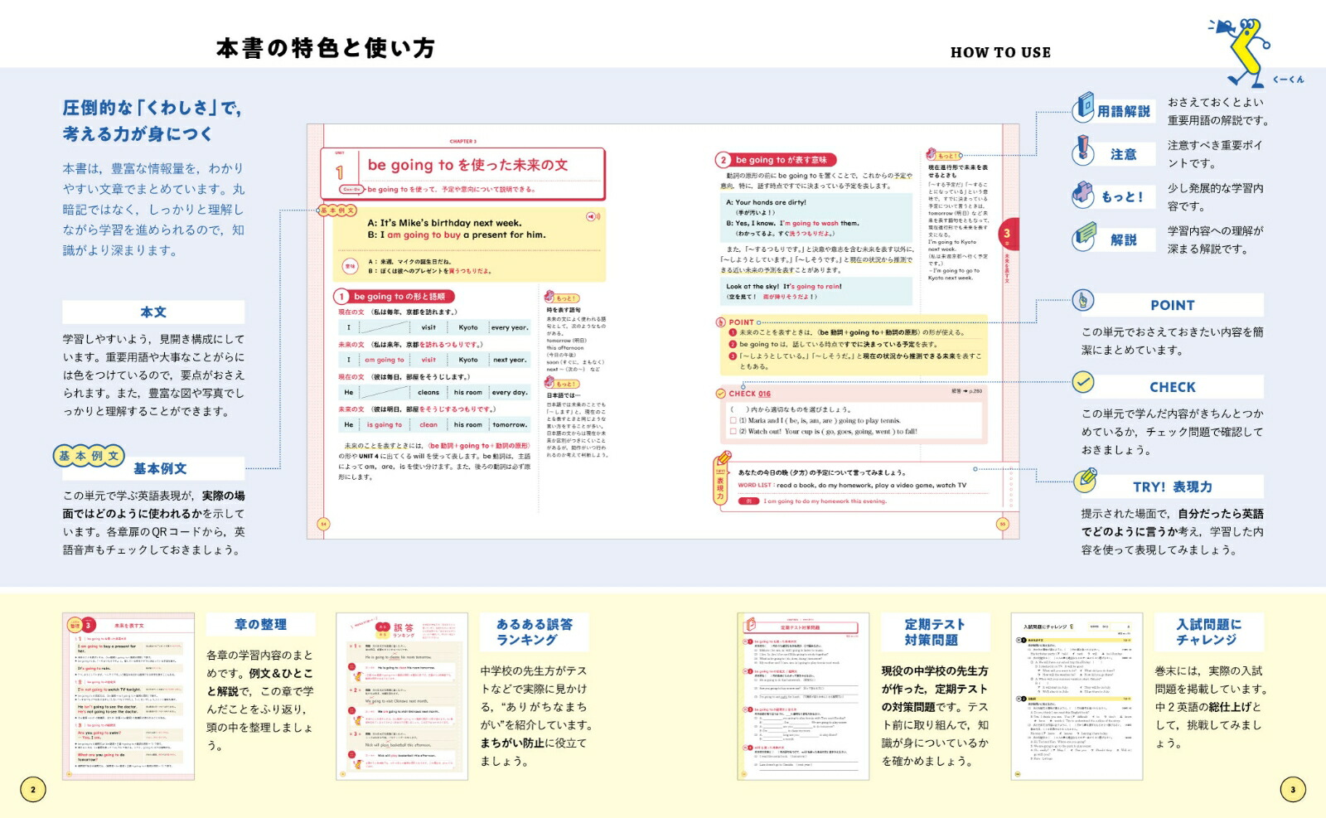
Task: Click the 注意 exclamation mark icon
Action: pyautogui.click(x=1082, y=151)
